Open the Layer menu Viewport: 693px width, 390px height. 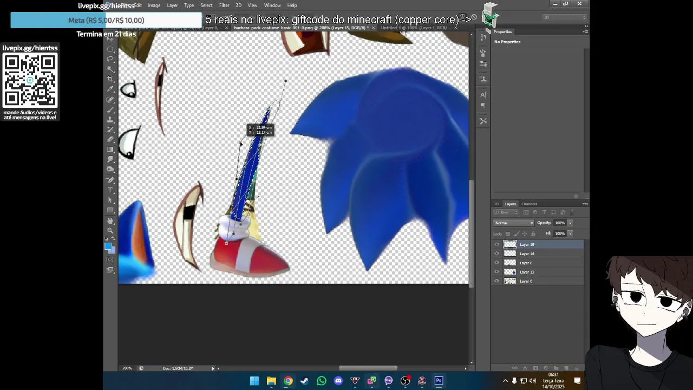click(172, 5)
